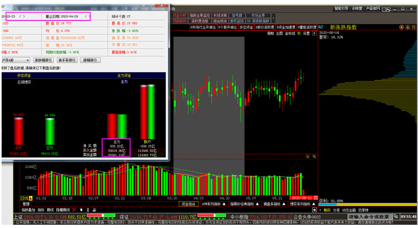Click the 设置 option above the chart

(307, 33)
